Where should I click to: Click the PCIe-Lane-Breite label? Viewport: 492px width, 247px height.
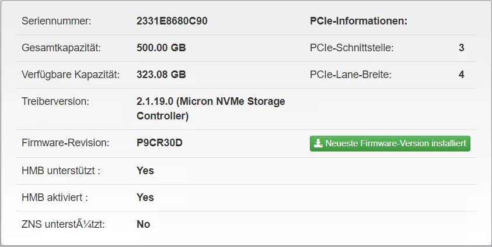pos(351,75)
